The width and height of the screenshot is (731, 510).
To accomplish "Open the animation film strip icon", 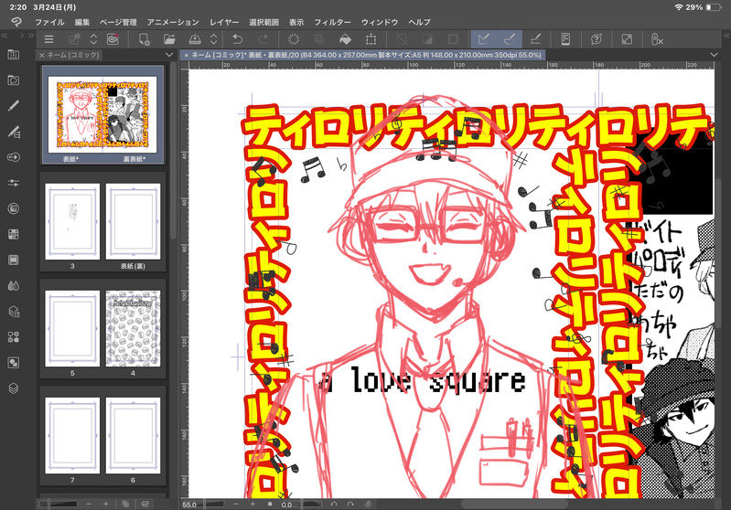I will [14, 260].
